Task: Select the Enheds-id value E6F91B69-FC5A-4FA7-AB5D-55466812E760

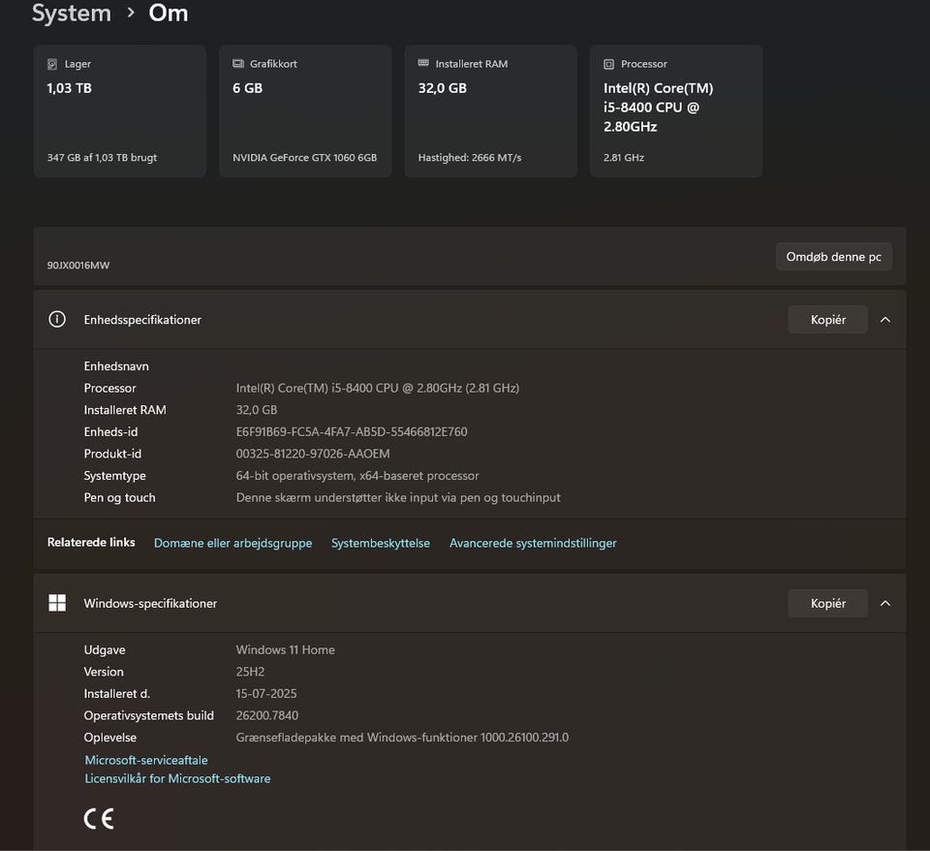Action: (352, 432)
